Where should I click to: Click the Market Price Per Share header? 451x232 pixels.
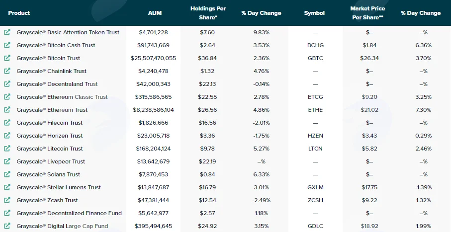[x=367, y=13]
